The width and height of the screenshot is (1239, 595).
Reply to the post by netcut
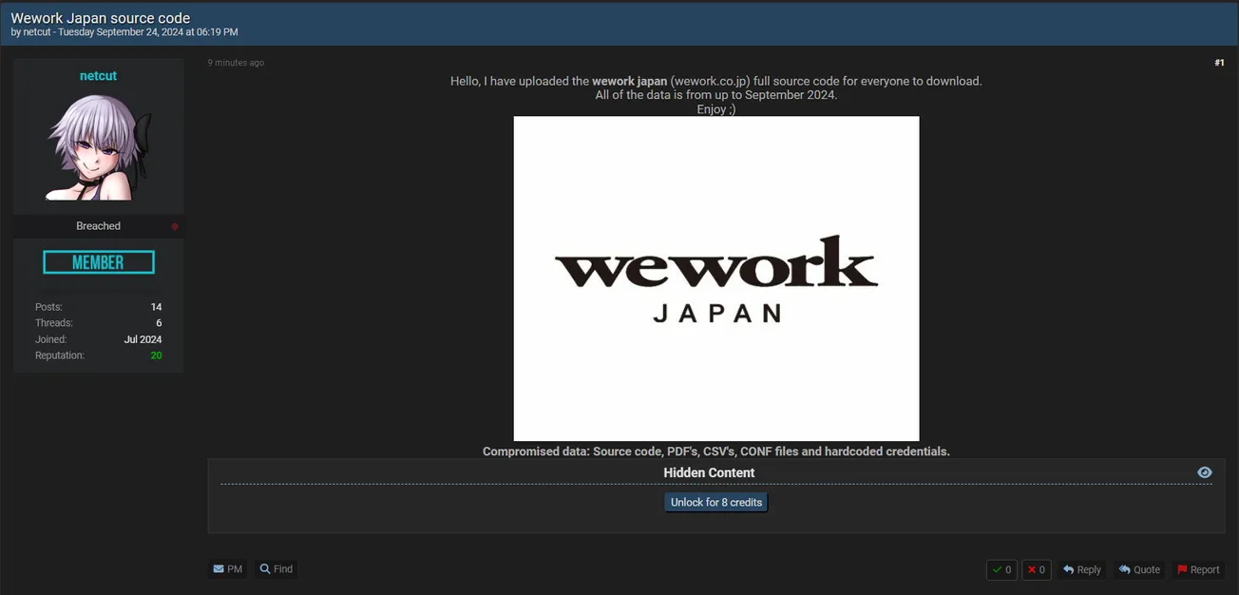[1081, 570]
